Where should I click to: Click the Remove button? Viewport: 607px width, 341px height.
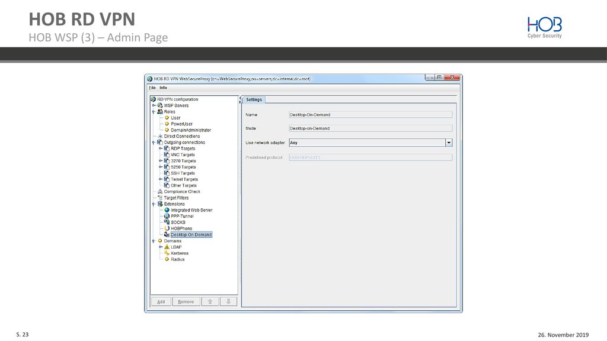pos(186,301)
